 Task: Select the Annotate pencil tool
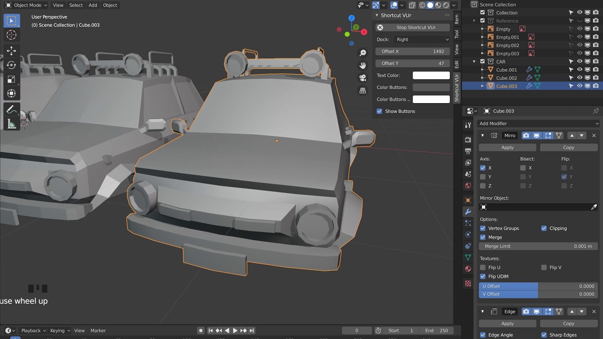tap(11, 110)
